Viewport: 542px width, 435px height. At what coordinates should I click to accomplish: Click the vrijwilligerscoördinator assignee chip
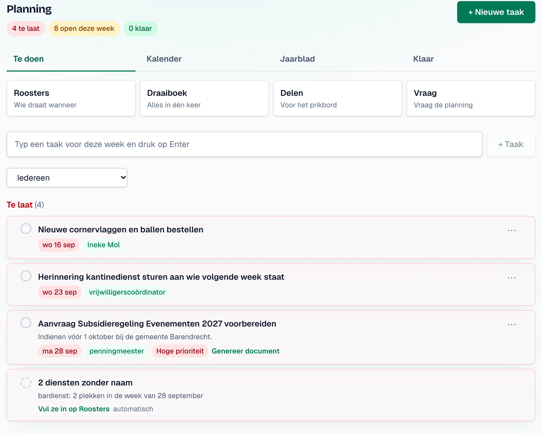(x=127, y=292)
